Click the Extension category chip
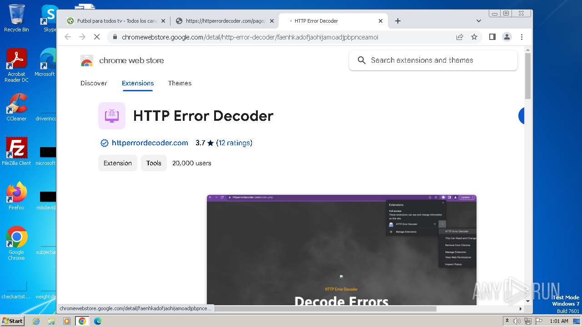 pyautogui.click(x=118, y=163)
